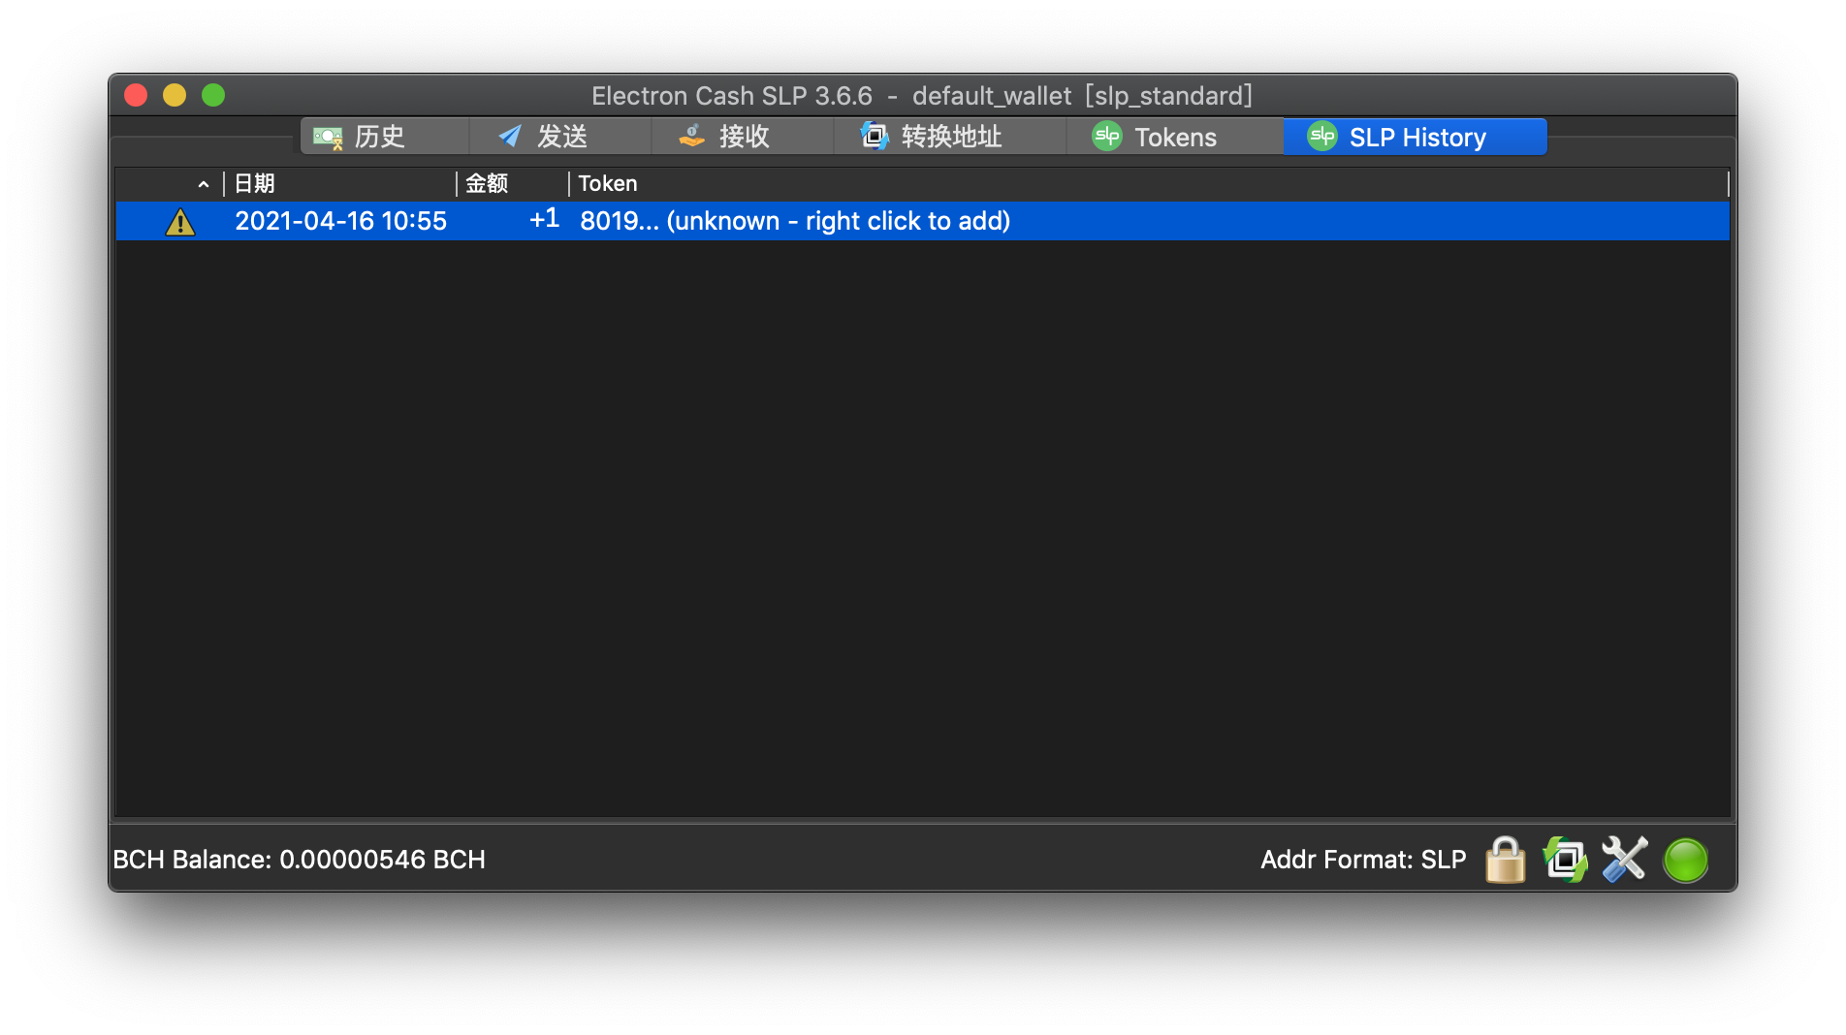
Task: Open preferences with the tools icon
Action: 1624,860
